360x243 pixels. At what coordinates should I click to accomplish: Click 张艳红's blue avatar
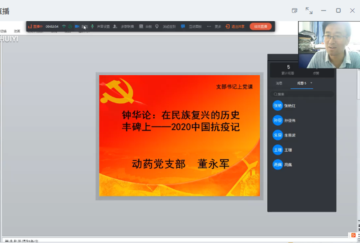pyautogui.click(x=278, y=105)
